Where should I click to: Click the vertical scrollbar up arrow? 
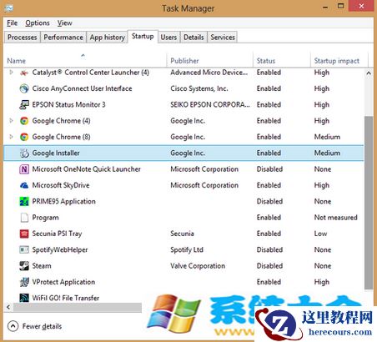pos(369,73)
